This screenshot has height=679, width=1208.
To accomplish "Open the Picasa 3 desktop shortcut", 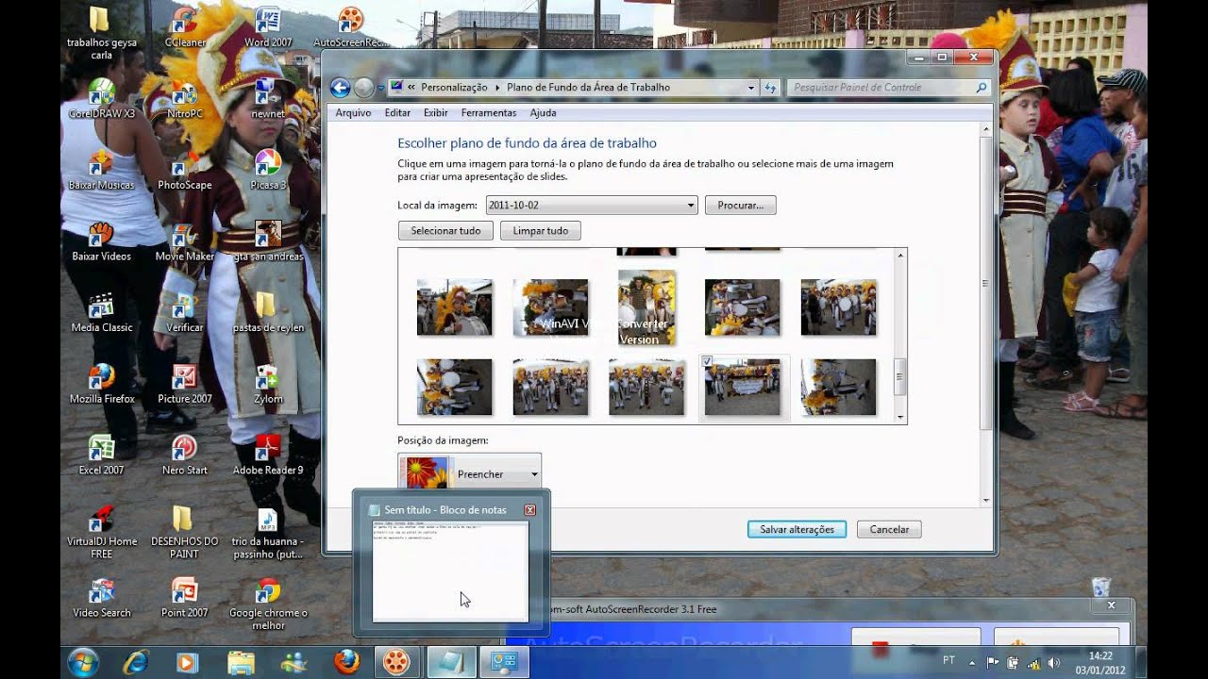I will pyautogui.click(x=268, y=170).
